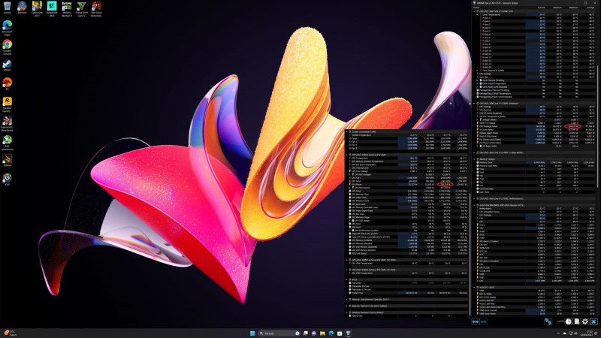This screenshot has height=338, width=601.
Task: Select the Memory Clock row in HWiNFO
Action: click(534, 162)
